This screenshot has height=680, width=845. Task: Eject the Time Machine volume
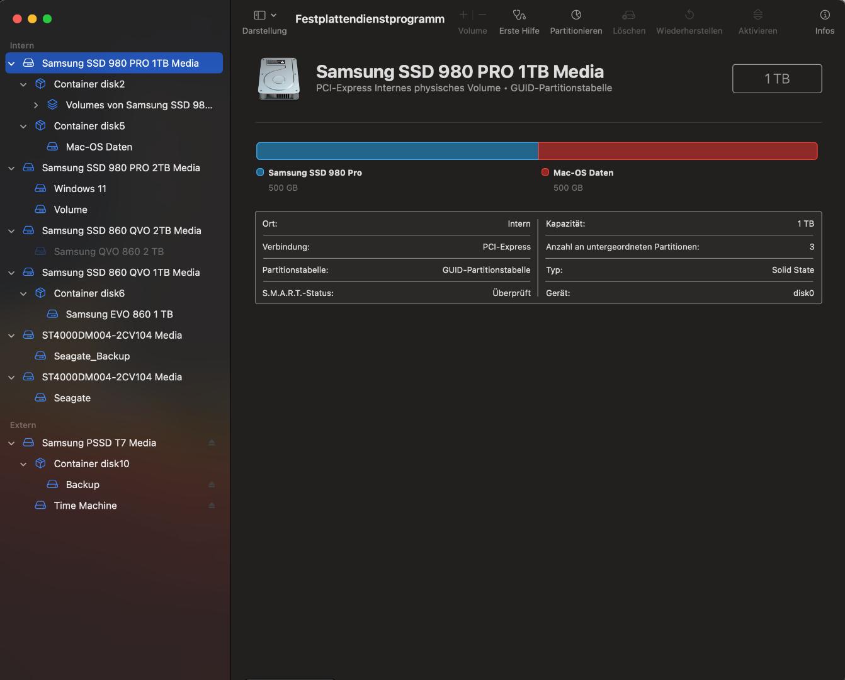(x=212, y=506)
